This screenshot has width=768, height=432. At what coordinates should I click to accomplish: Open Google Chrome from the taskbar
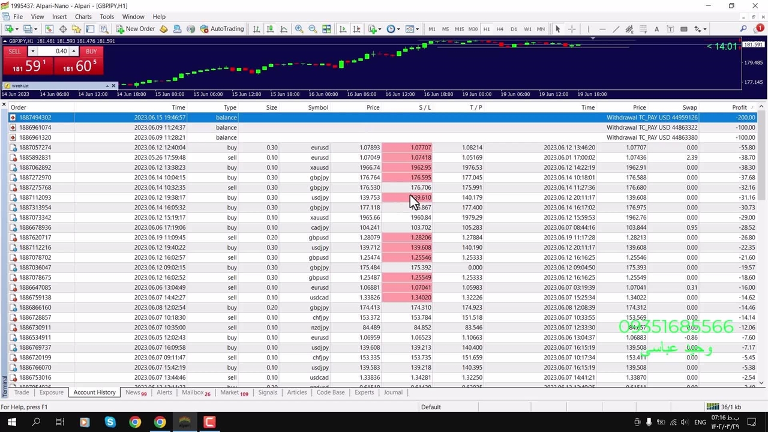pyautogui.click(x=135, y=422)
